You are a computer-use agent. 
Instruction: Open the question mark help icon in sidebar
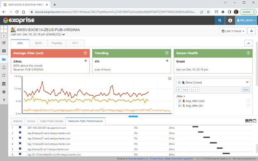tap(4, 100)
